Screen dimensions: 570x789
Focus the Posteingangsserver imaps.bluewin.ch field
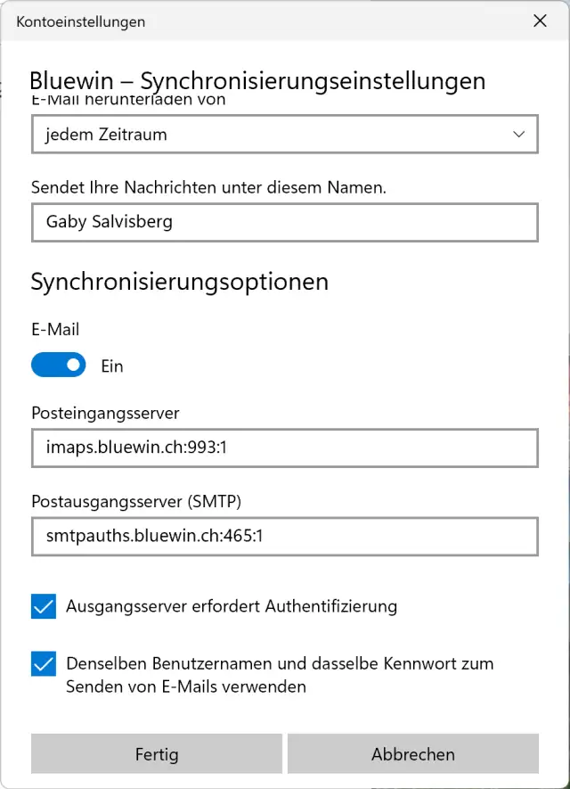[x=285, y=448]
